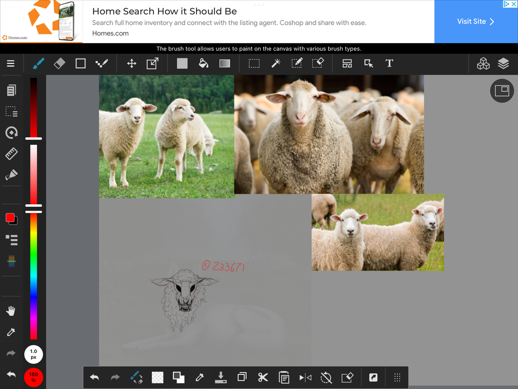This screenshot has height=389, width=518.
Task: Select the Magic Wand tool
Action: [x=276, y=63]
